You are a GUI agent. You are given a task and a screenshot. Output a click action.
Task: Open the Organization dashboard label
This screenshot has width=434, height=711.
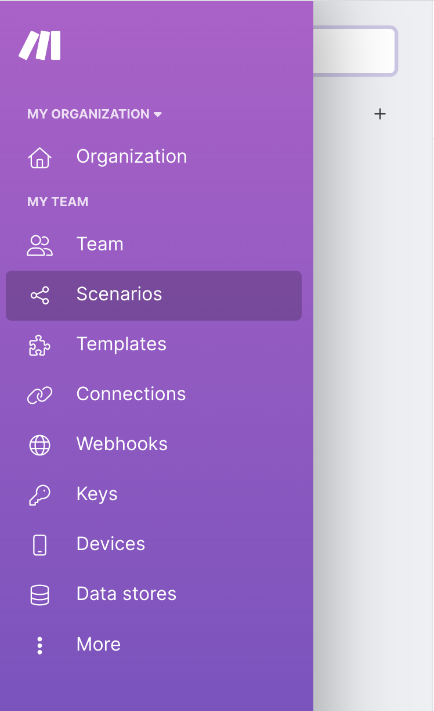[x=132, y=157]
